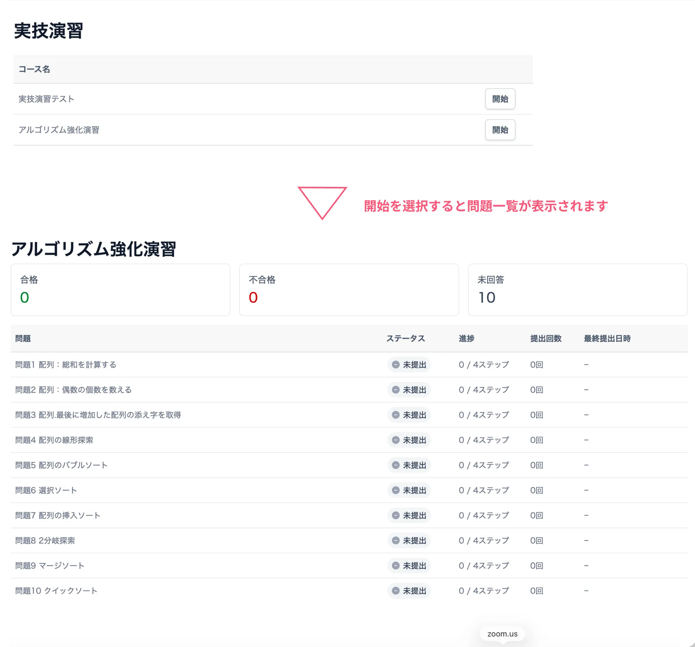Click 開始 for アルゴリズム強化演習 course

500,130
